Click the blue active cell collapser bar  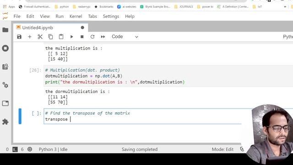[20, 116]
